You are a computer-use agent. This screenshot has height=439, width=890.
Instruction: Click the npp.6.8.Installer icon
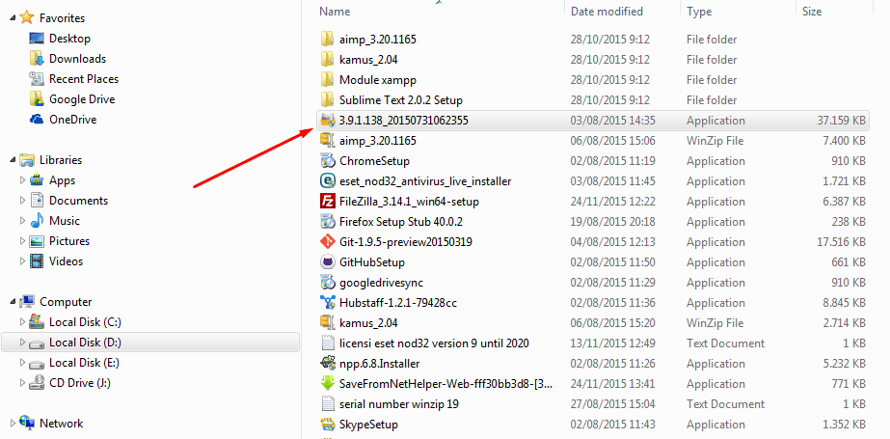click(327, 364)
